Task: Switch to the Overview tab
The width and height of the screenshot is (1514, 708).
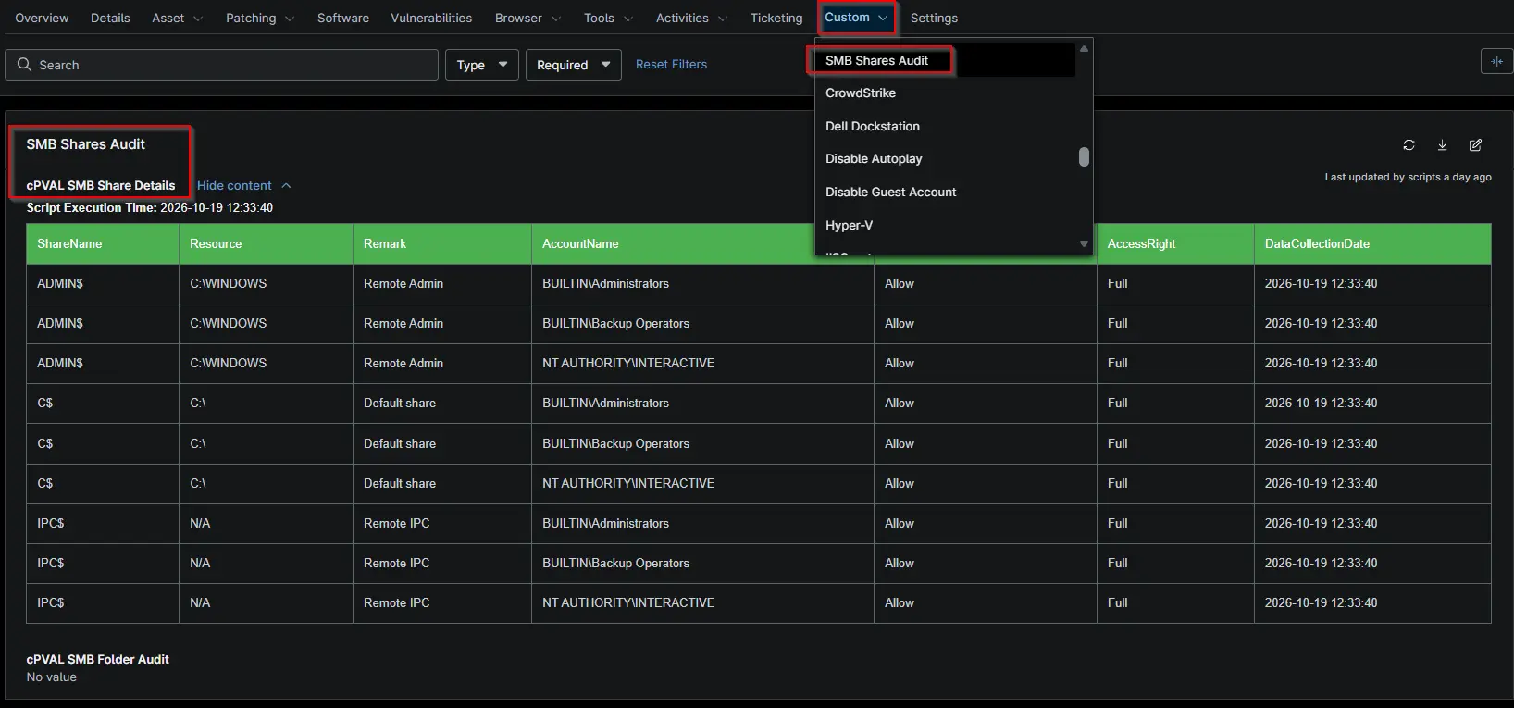Action: (x=42, y=18)
